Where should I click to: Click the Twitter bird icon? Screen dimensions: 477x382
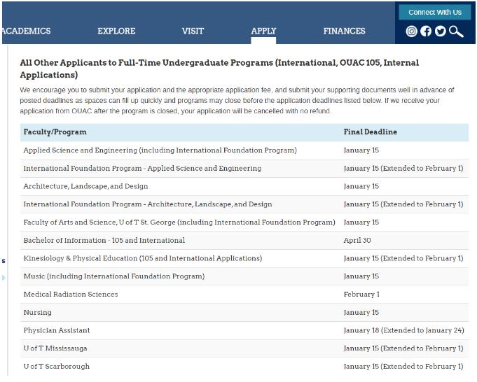(x=440, y=31)
